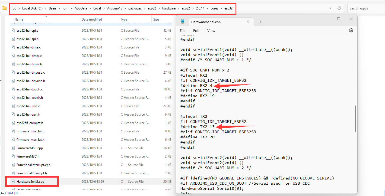Expand the chevron after packages breadcrumb
Image resolution: width=385 pixels, height=196 pixels.
pyautogui.click(x=145, y=8)
